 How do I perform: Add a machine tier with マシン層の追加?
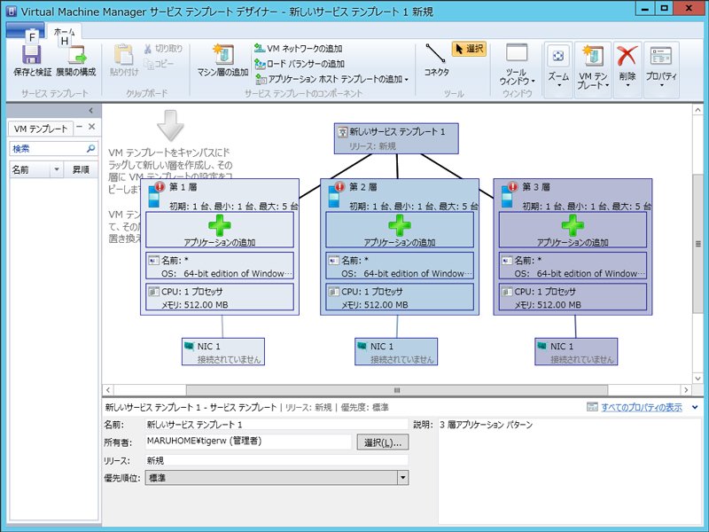pos(222,60)
